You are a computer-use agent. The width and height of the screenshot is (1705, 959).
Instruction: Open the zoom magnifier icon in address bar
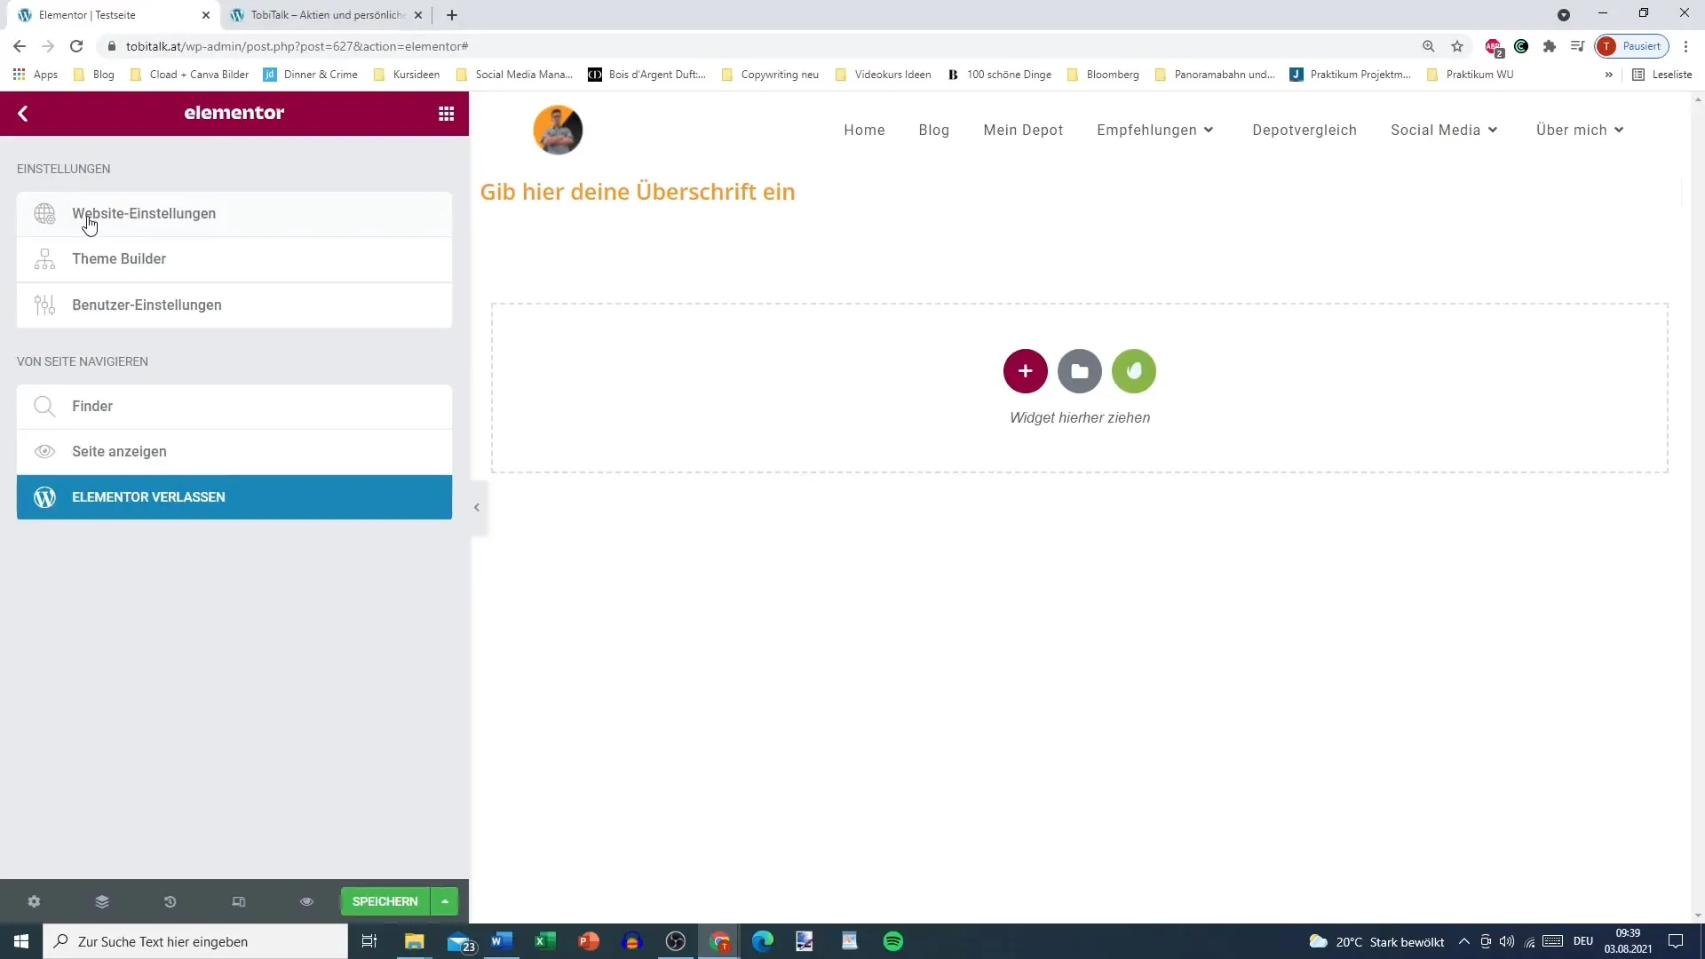tap(1429, 46)
